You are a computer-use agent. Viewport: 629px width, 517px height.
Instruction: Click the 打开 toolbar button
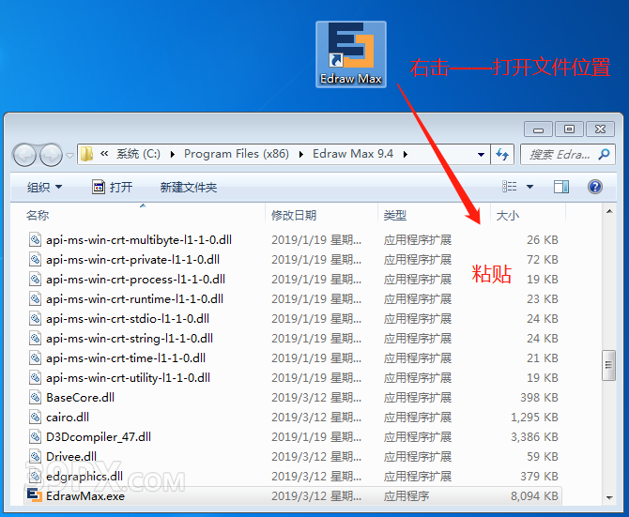pyautogui.click(x=113, y=187)
